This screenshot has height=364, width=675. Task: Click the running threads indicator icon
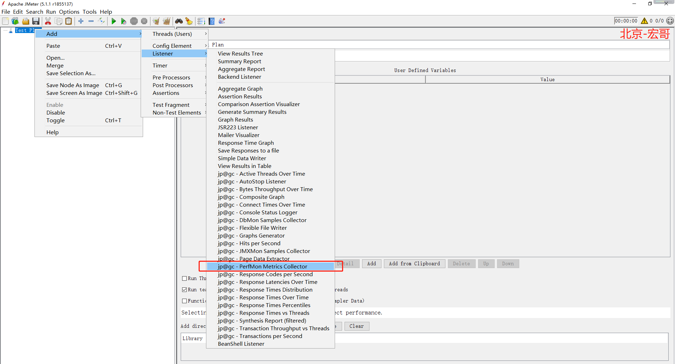670,21
